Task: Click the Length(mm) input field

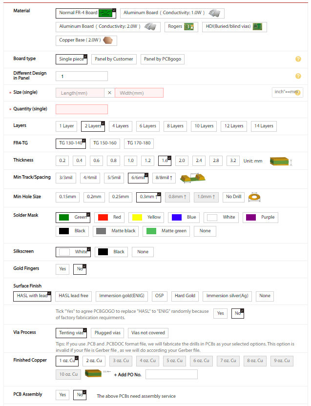Action: point(80,93)
